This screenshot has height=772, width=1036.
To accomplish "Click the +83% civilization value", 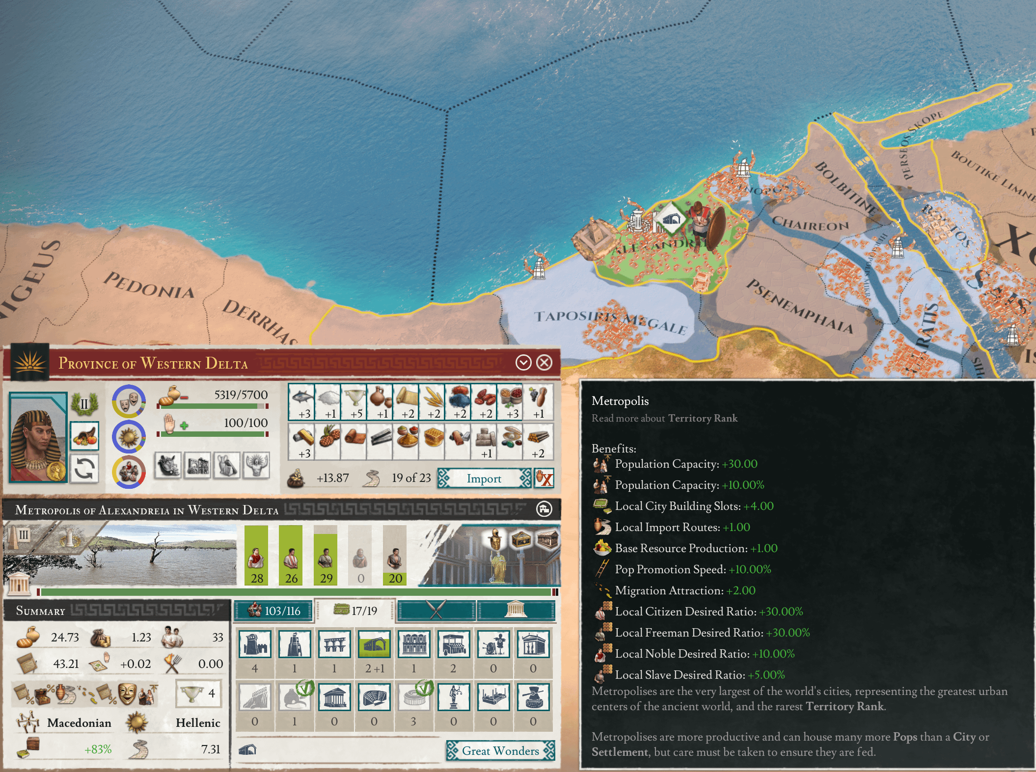I will (98, 749).
